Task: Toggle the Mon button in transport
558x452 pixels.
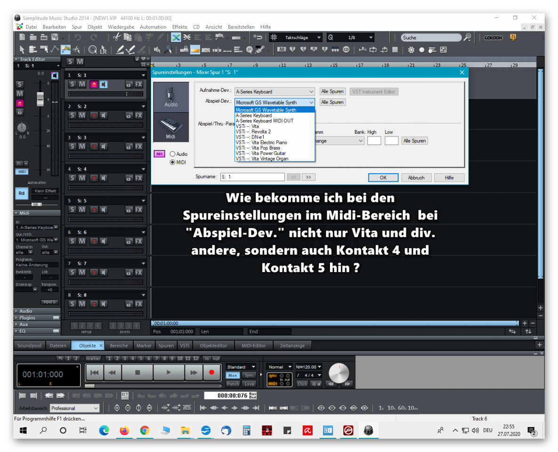Action: (233, 375)
